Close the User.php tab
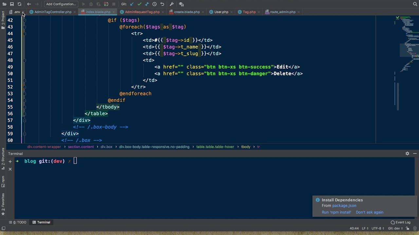Viewport: 419px width, 235px height. tap(231, 12)
